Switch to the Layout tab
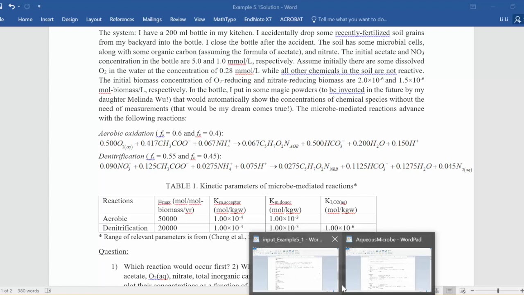Screen dimensions: 524x295 (94, 19)
